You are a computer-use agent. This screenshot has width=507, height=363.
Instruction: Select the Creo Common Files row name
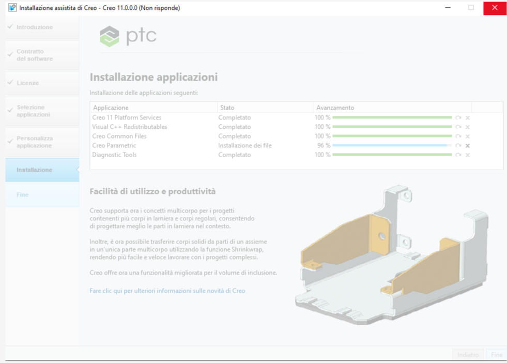[119, 136]
